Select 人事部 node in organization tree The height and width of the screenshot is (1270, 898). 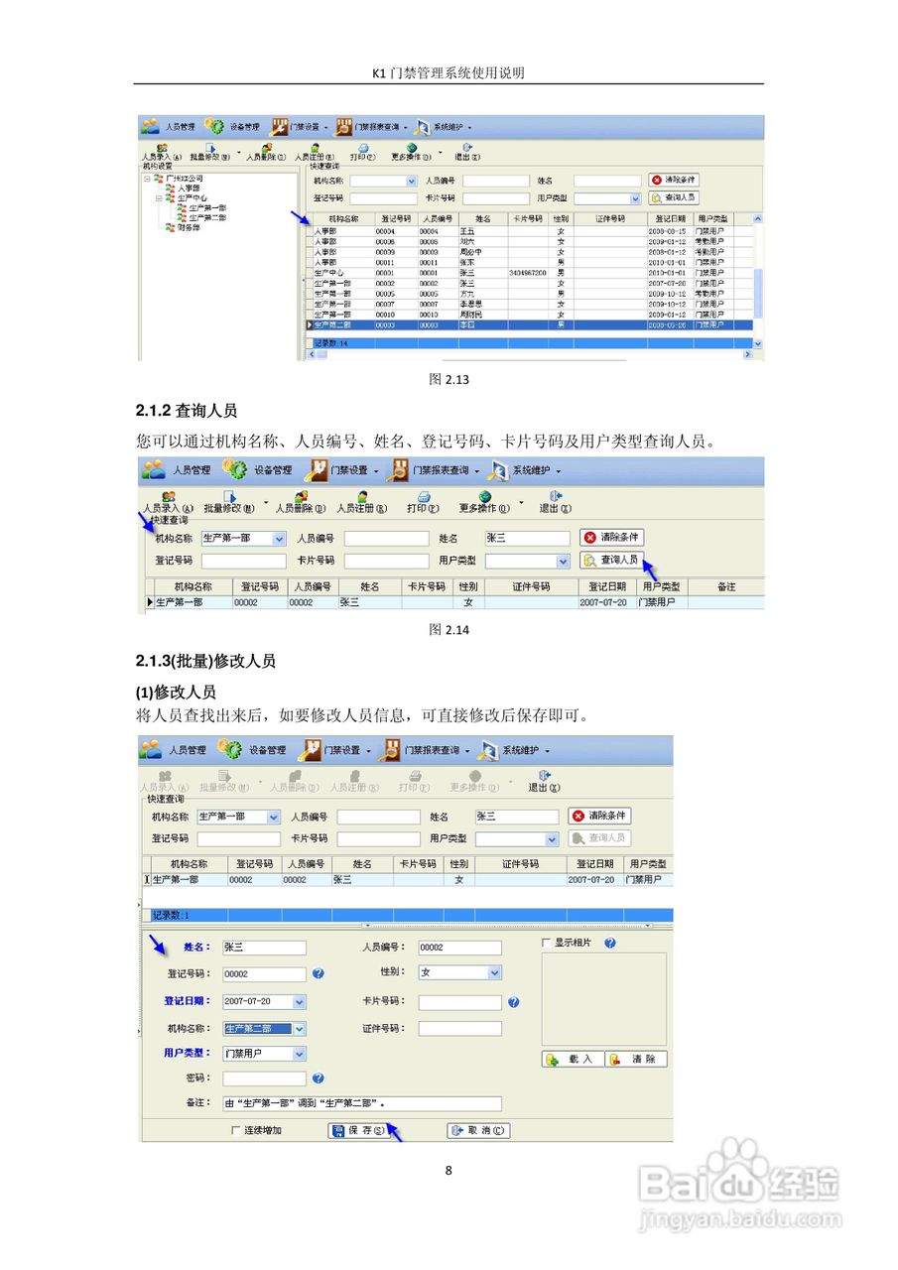(183, 189)
